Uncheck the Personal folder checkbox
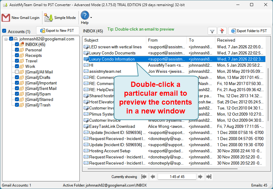 point(17,50)
